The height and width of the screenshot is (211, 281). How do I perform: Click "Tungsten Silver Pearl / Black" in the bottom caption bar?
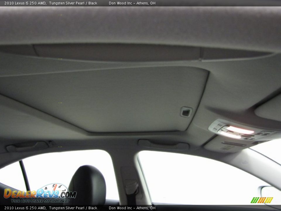click(73, 208)
